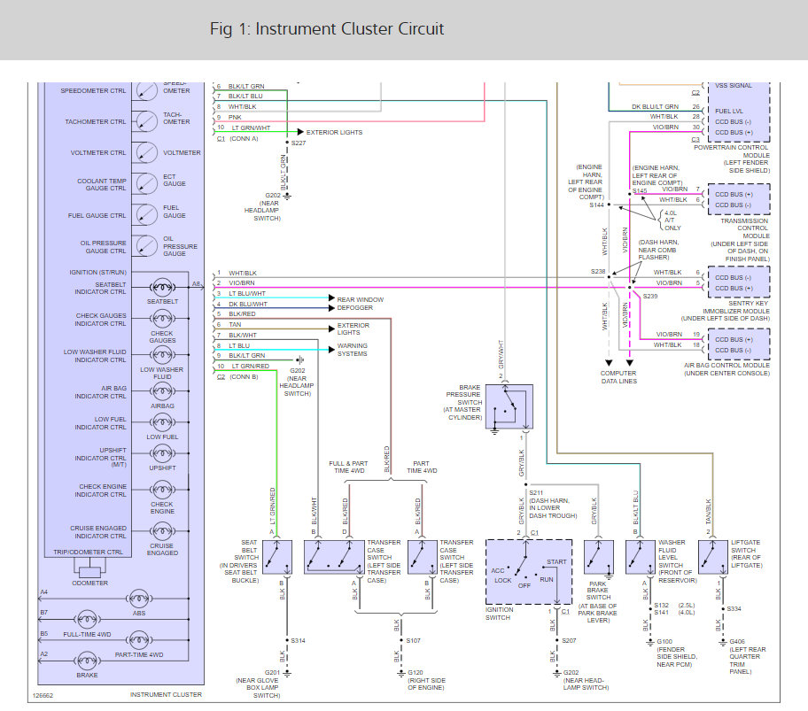The height and width of the screenshot is (711, 808).
Task: Click the S227 splice label
Action: click(x=299, y=143)
